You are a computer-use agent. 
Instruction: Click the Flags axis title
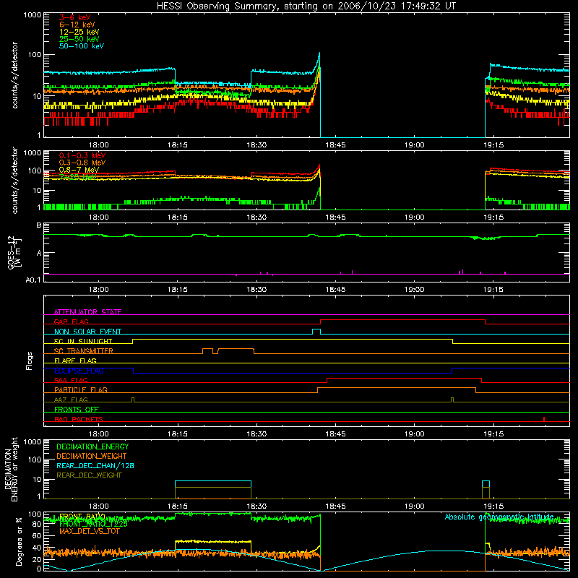30,361
